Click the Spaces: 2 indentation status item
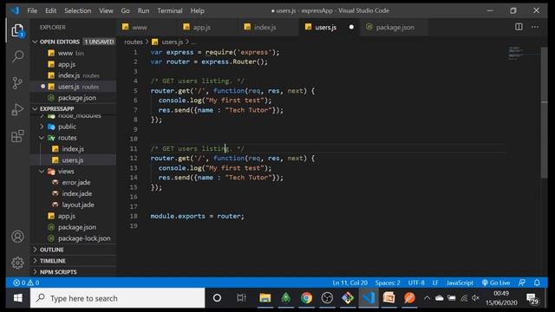This screenshot has height=312, width=555. (388, 283)
